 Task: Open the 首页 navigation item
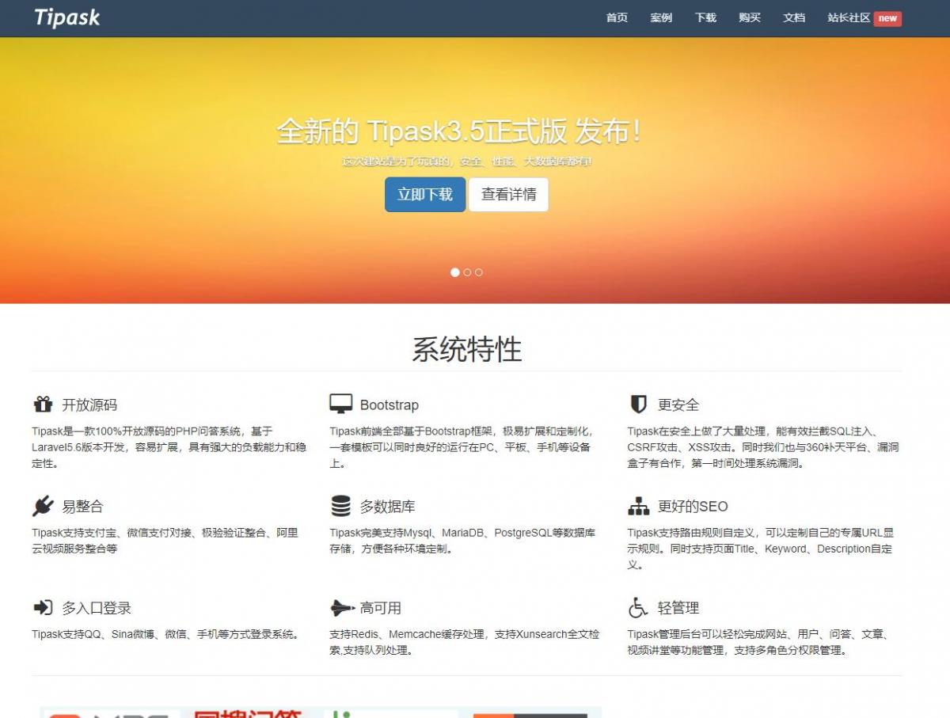(617, 17)
